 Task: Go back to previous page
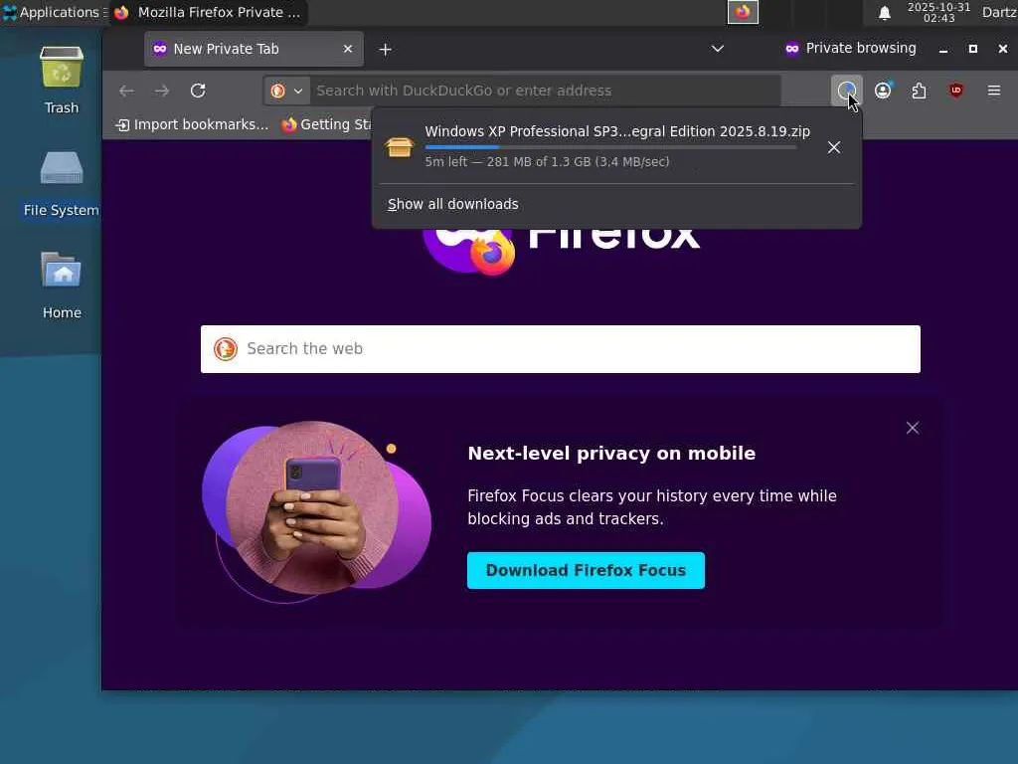(126, 91)
